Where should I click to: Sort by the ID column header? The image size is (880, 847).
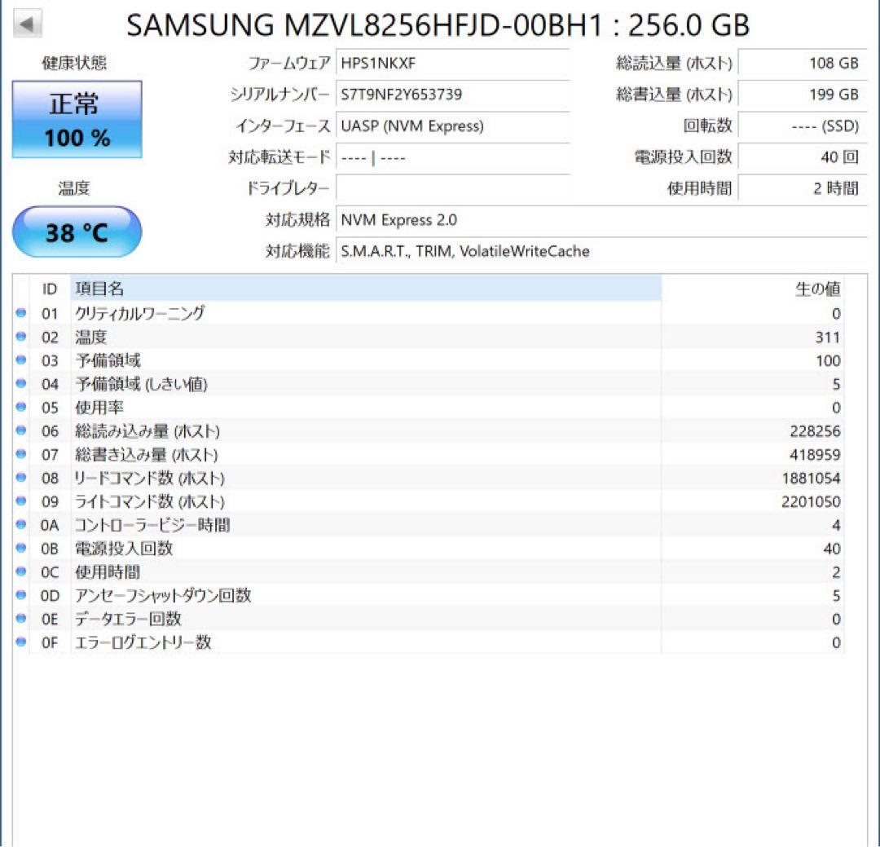tap(50, 289)
